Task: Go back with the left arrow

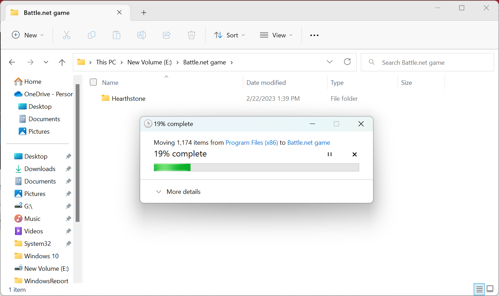Action: (x=12, y=62)
